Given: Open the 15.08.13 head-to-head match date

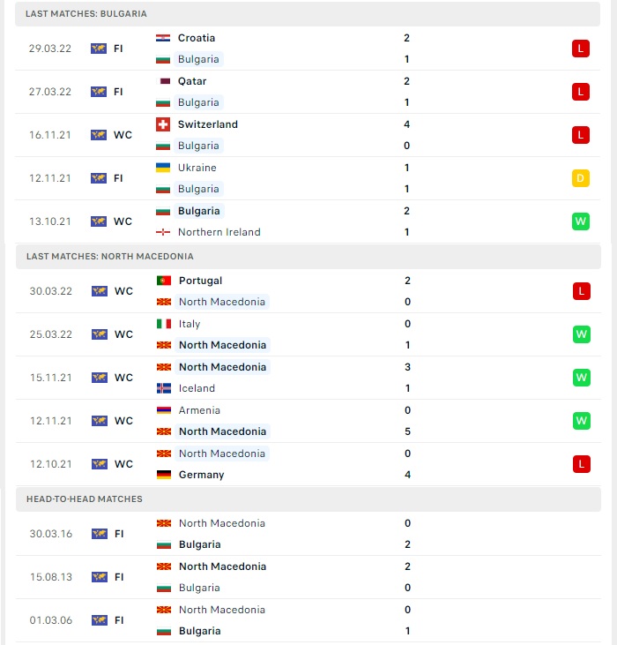Looking at the screenshot, I should point(51,577).
